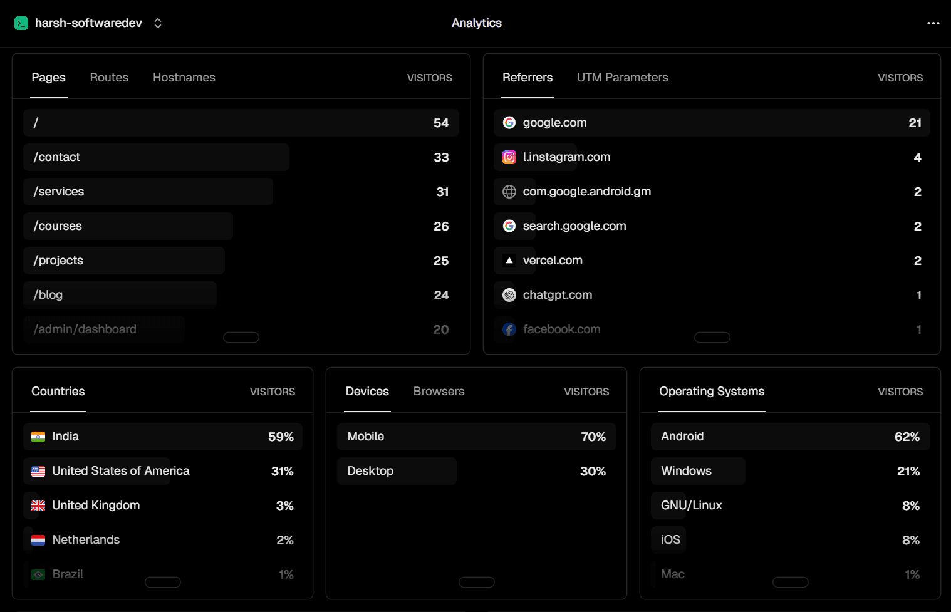
Task: Expand the Referrers list with bottom pill
Action: tap(712, 338)
